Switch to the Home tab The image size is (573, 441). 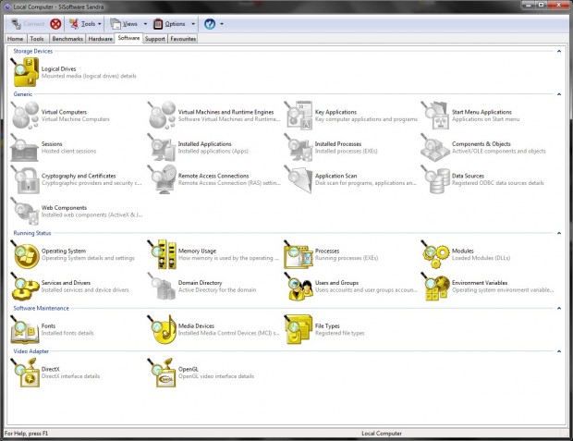click(x=16, y=39)
